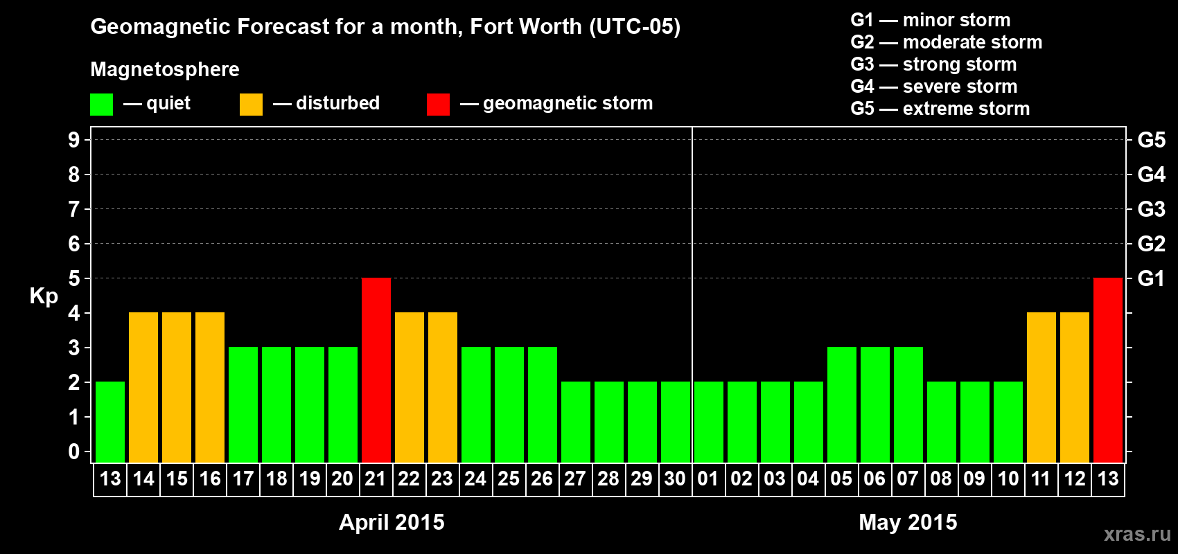The width and height of the screenshot is (1178, 554).
Task: Click the 'April 2015' month label
Action: tap(392, 522)
